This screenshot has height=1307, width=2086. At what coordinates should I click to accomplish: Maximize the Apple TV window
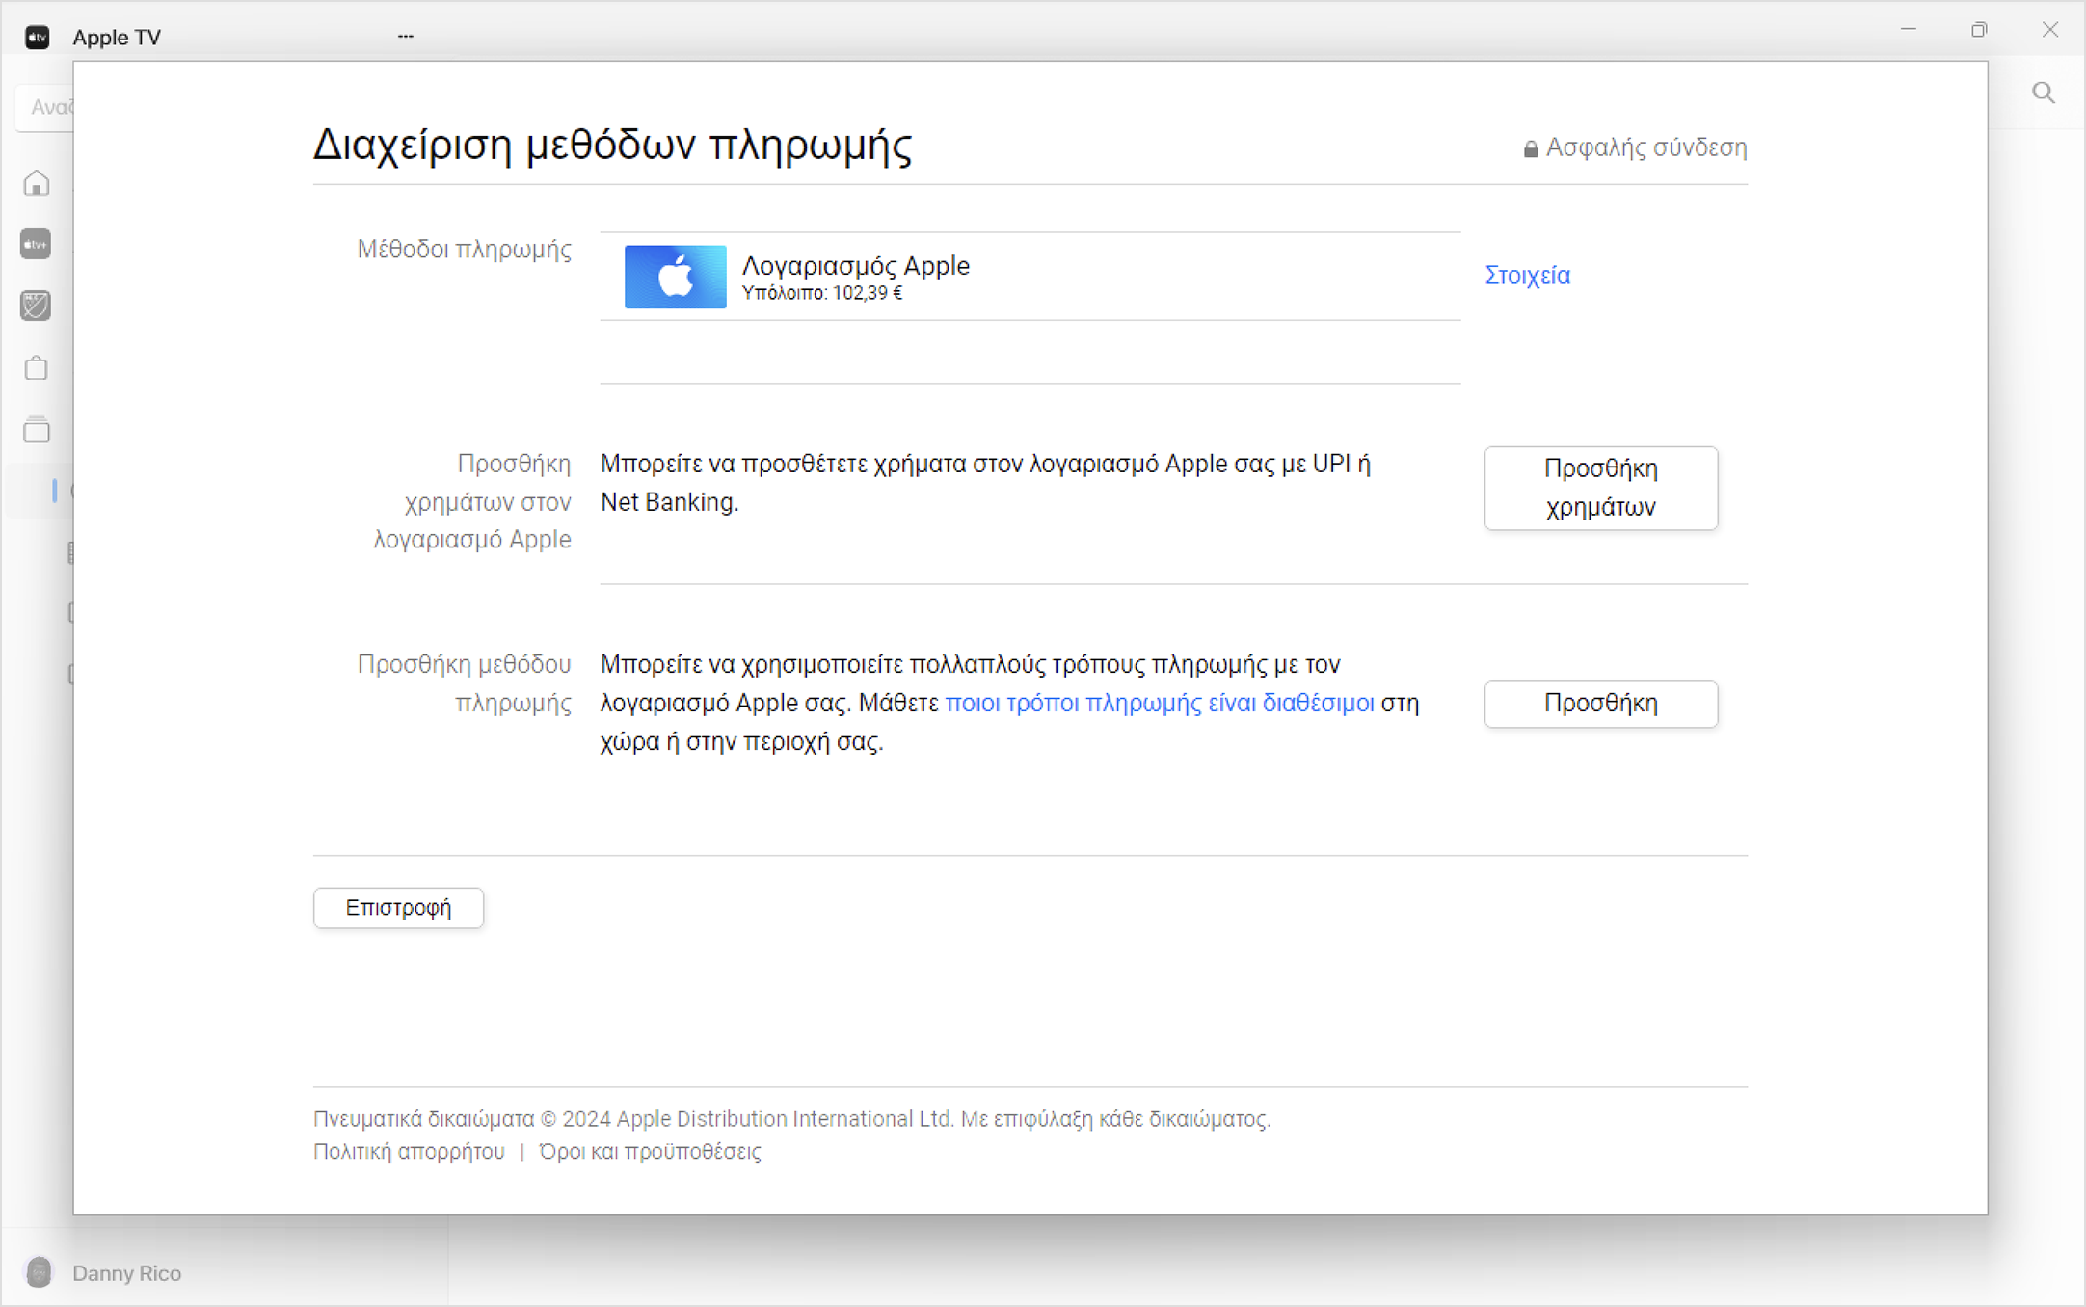pos(1979,30)
